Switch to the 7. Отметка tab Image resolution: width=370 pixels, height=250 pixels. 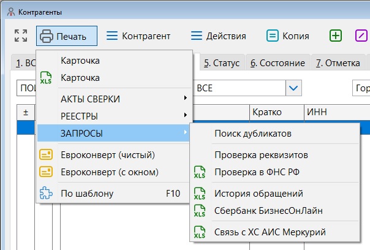pos(337,63)
